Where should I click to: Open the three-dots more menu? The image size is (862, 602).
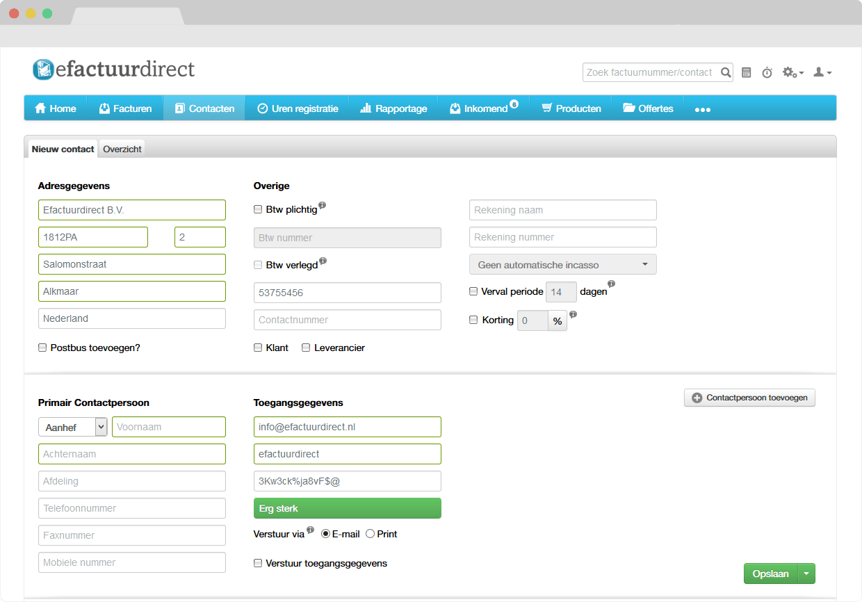click(703, 110)
